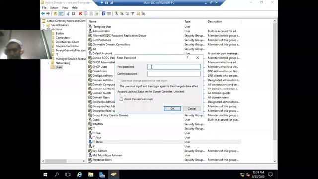Click the taskbar Search magnifier icon

pos(57,175)
